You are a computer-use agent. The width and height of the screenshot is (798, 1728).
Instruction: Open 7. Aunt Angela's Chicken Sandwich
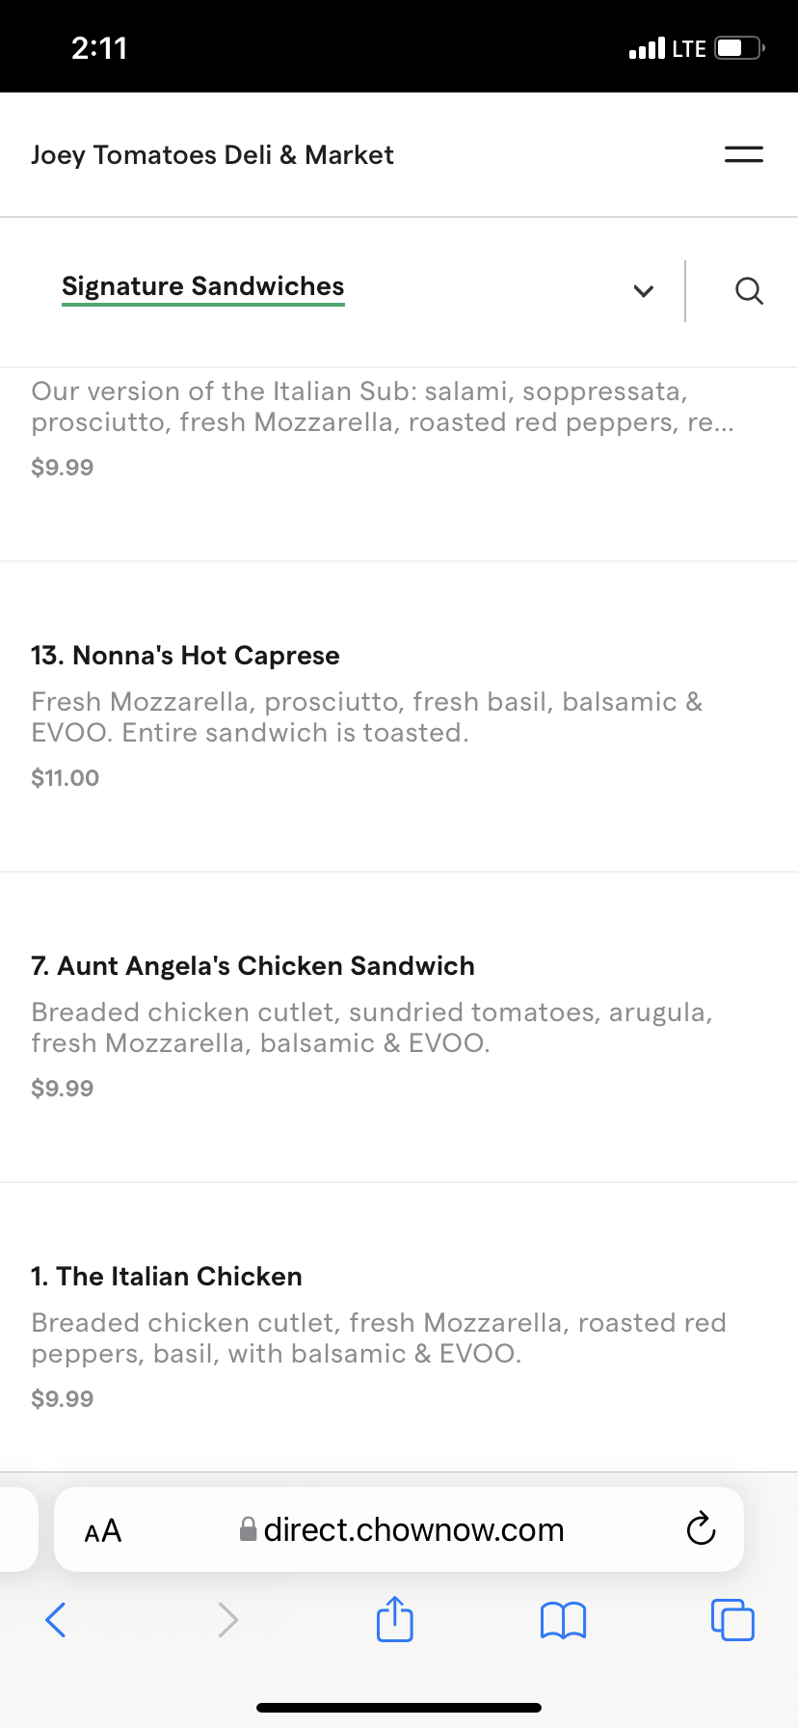coord(253,966)
